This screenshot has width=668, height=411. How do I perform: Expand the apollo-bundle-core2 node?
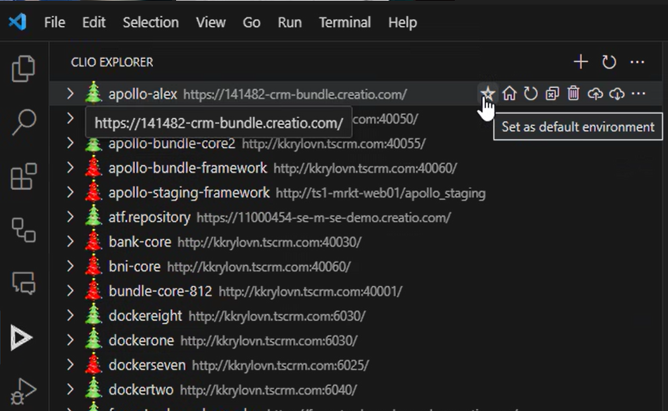70,143
